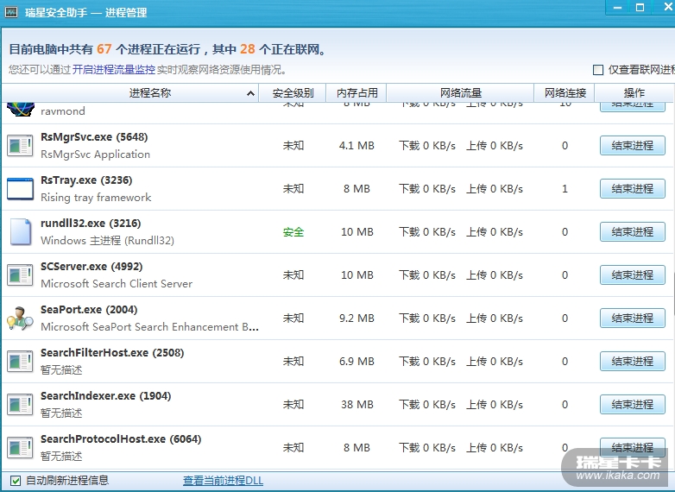Enable show only networked processes checkbox
This screenshot has width=675, height=492.
(598, 70)
